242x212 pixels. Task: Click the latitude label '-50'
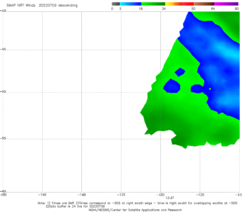[x=3, y=91]
